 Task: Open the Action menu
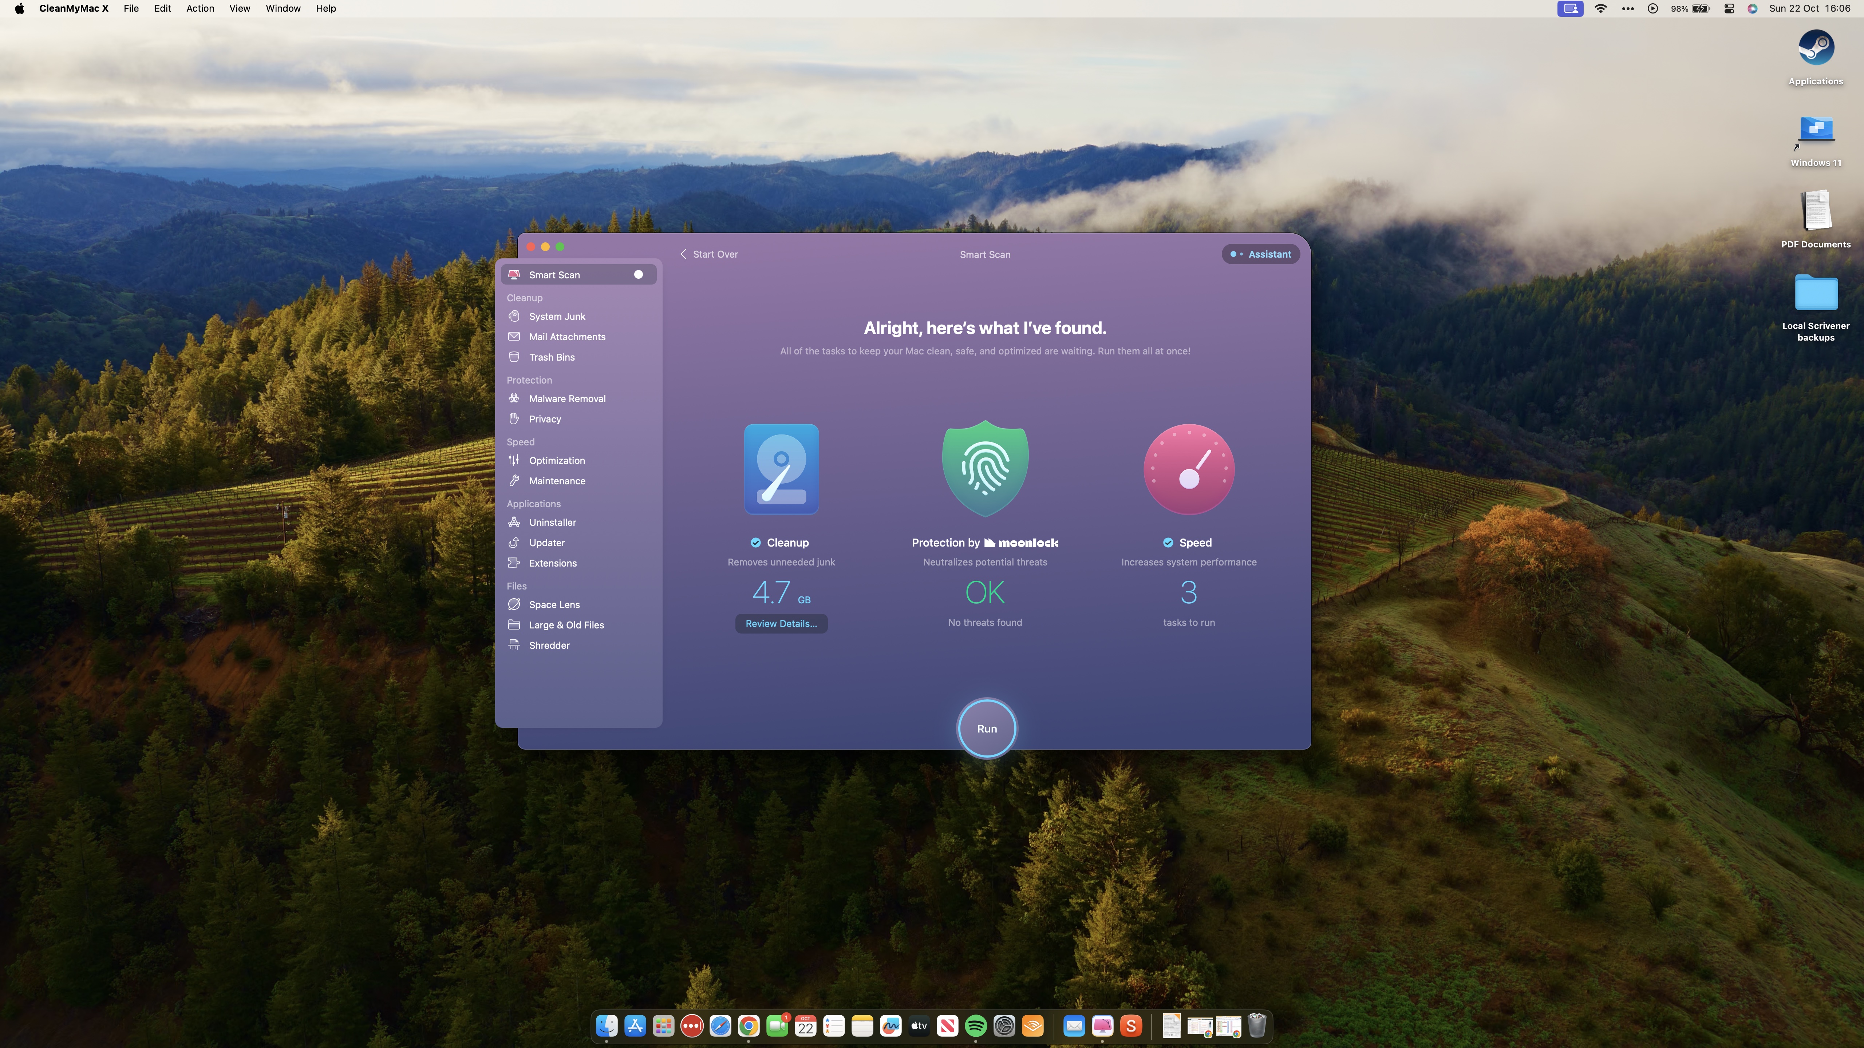201,9
